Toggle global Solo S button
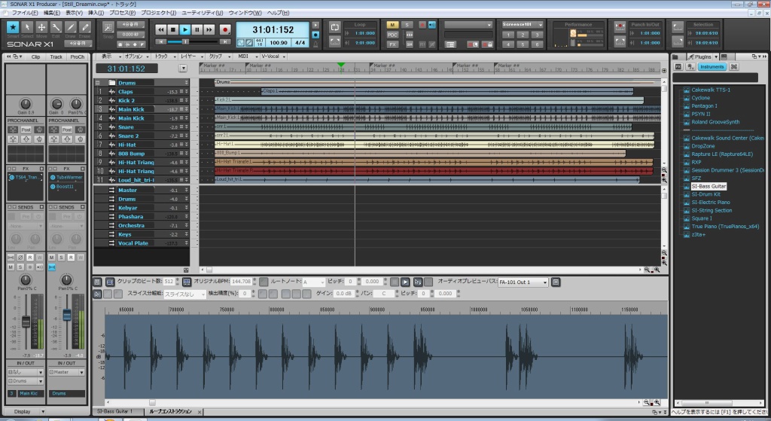 coord(407,25)
